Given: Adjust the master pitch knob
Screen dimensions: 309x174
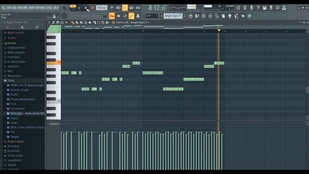Looking at the screenshot, I should [x=64, y=16].
